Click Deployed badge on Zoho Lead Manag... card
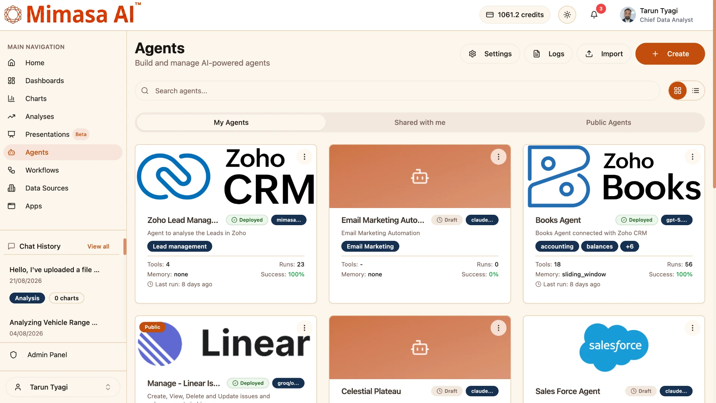 247,220
